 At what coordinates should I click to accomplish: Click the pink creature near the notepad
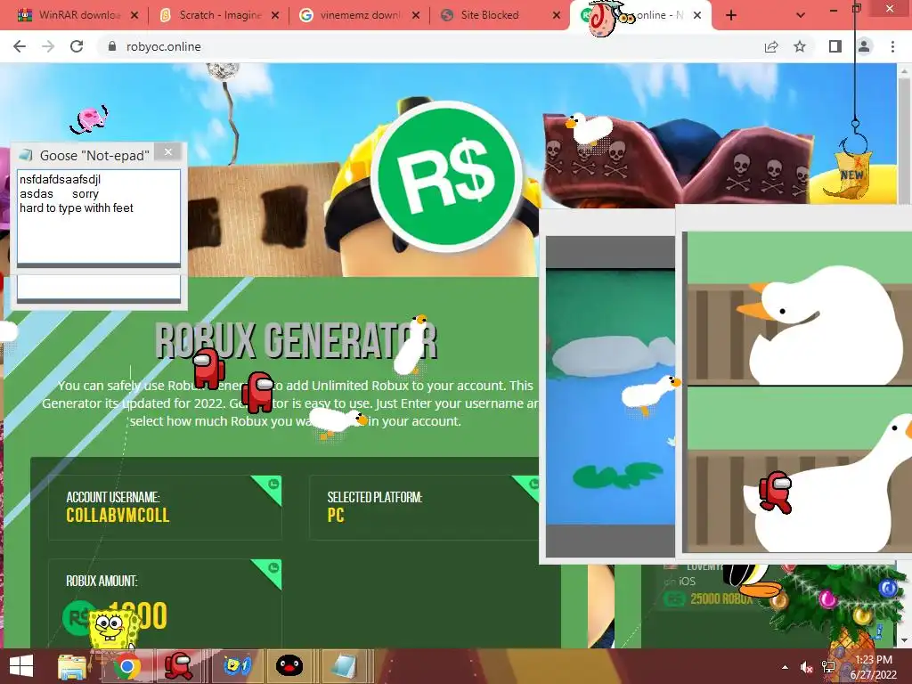pos(89,119)
